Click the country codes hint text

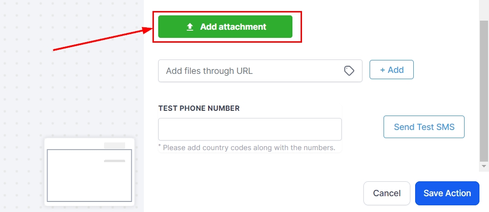248,148
